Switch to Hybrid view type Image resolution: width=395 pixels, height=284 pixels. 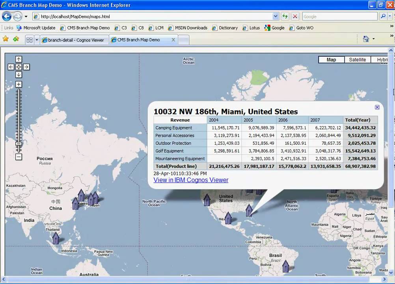(x=380, y=60)
